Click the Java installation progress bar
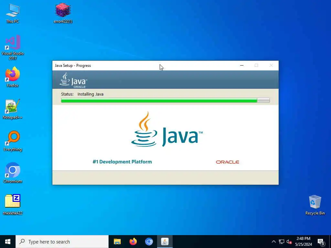The image size is (331, 248). tap(165, 100)
